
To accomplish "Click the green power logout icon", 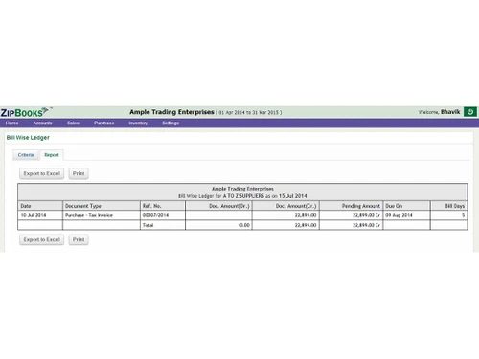I will point(470,112).
